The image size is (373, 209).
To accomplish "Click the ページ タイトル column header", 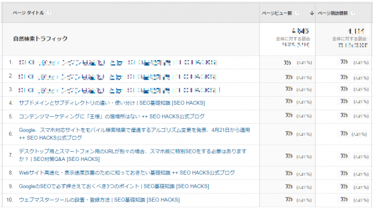I will coord(28,13).
